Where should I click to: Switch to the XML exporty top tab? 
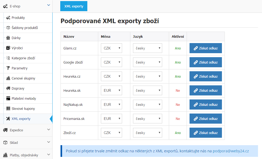tap(74, 6)
